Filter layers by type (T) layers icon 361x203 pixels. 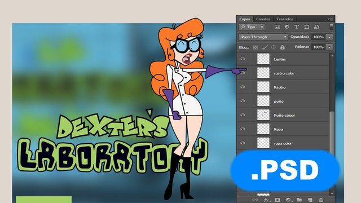pos(297,27)
